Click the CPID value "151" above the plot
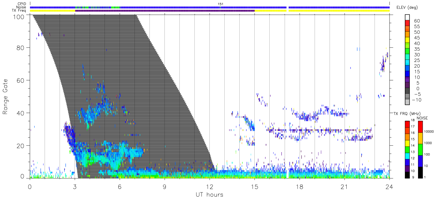438x202 pixels. click(x=221, y=4)
